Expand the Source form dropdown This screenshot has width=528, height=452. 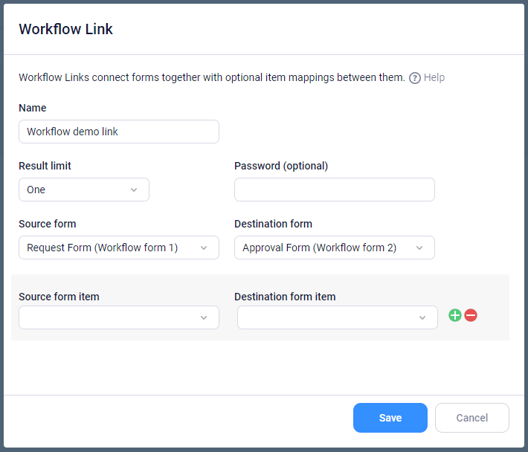coord(119,248)
